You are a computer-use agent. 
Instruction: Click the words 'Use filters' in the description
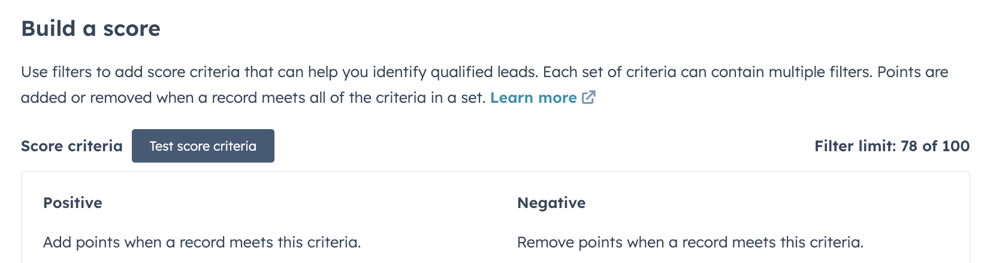[56, 72]
